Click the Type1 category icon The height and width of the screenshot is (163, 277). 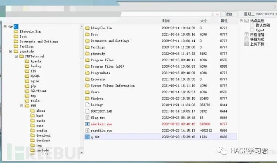[252, 30]
